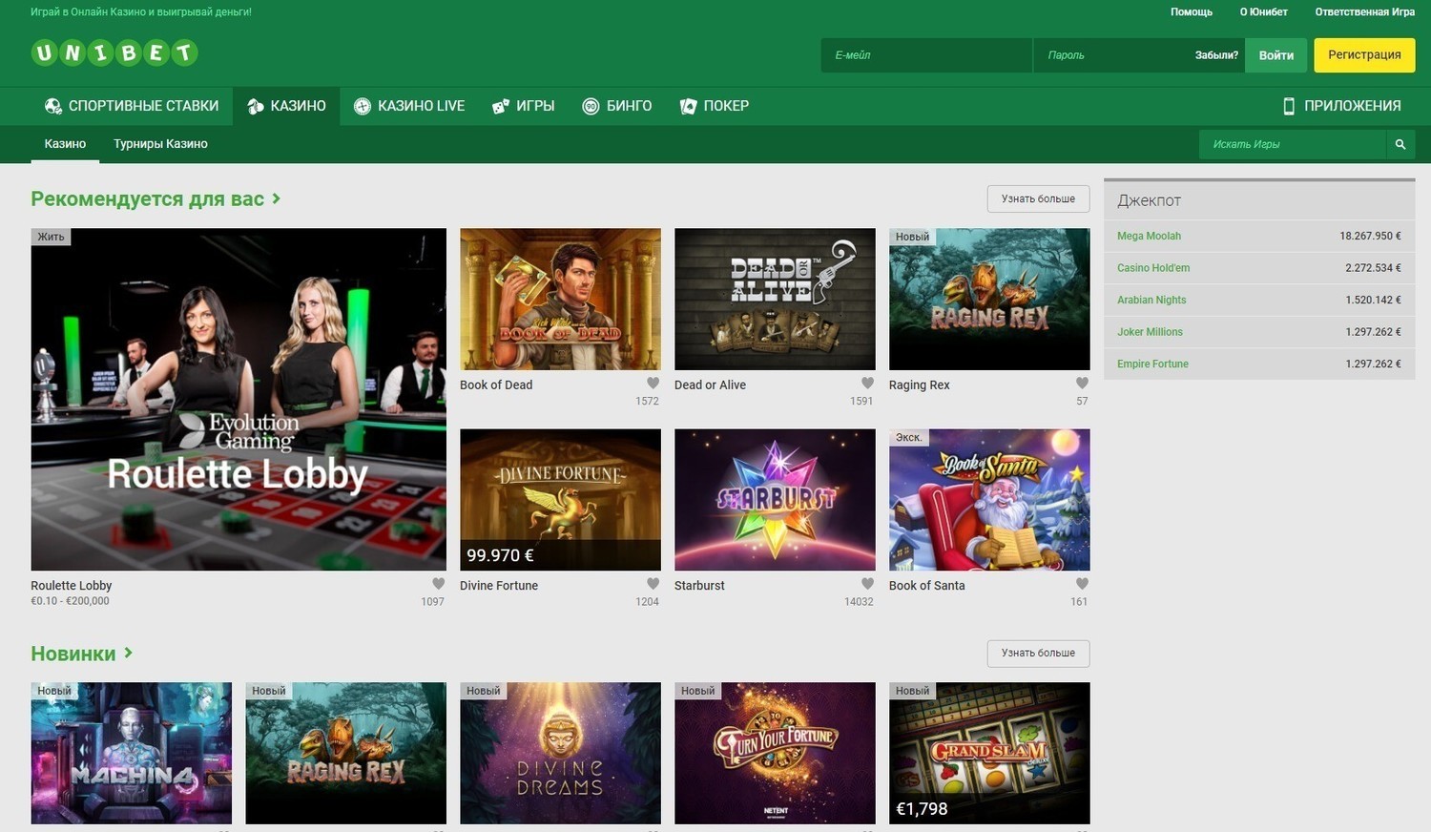1431x832 pixels.
Task: Expand Рекомендуется для вас via its arrow
Action: (276, 198)
